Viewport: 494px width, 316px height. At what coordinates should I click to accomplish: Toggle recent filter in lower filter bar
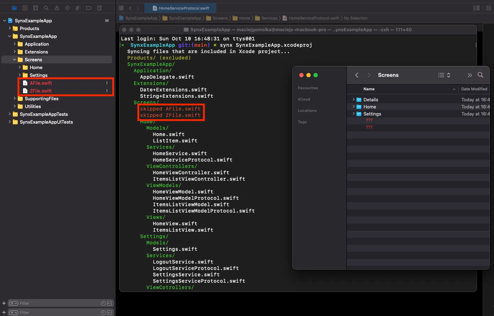[x=103, y=312]
